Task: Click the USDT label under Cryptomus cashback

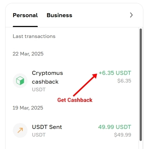Action: click(x=39, y=89)
